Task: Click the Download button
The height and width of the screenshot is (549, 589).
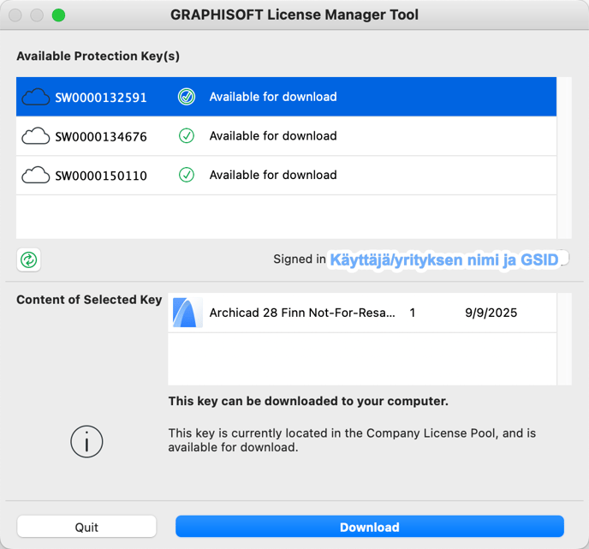Action: pyautogui.click(x=370, y=527)
